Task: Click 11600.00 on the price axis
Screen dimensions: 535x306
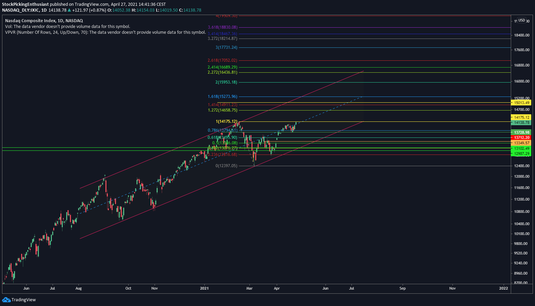Action: [x=522, y=188]
